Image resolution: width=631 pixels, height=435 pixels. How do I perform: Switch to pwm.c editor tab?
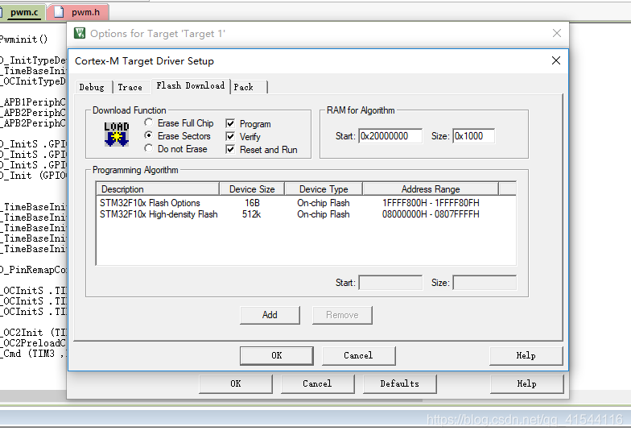[x=24, y=12]
